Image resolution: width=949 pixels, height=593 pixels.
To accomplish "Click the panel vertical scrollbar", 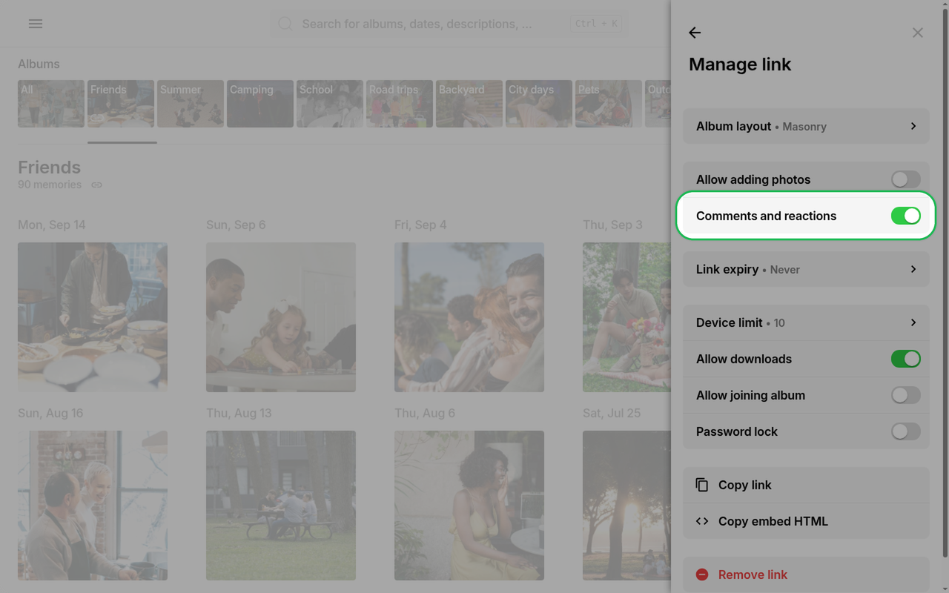I will point(945,282).
